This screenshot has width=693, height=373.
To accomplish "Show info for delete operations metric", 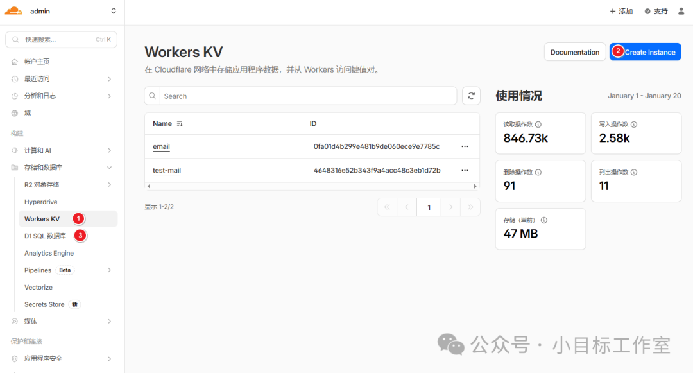I will (x=538, y=172).
